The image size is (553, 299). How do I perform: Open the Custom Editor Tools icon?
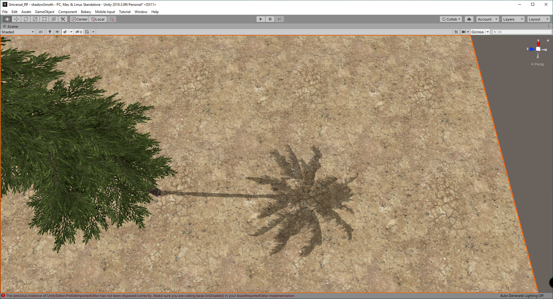(x=63, y=19)
